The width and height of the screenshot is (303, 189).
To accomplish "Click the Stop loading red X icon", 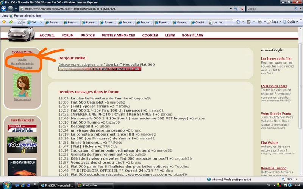I will point(242,9).
